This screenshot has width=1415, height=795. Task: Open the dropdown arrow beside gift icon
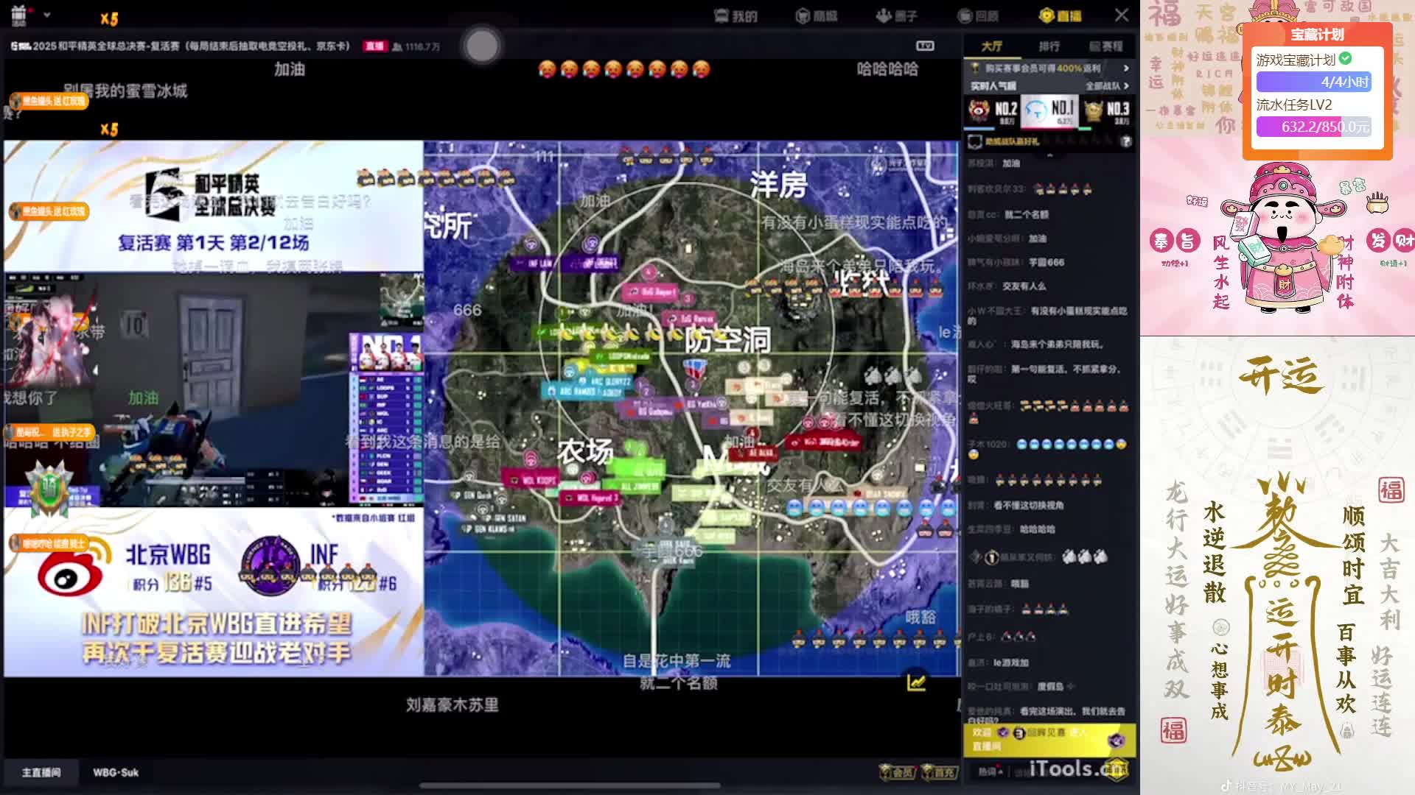pos(47,15)
